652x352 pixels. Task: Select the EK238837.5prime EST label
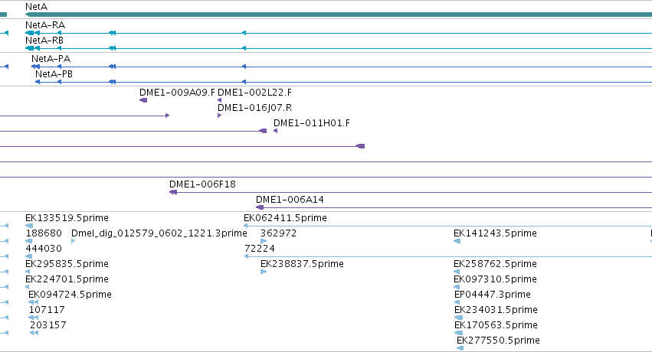tap(302, 265)
